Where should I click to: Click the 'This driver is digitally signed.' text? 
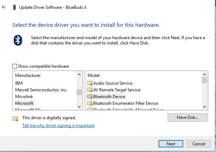tap(49, 118)
